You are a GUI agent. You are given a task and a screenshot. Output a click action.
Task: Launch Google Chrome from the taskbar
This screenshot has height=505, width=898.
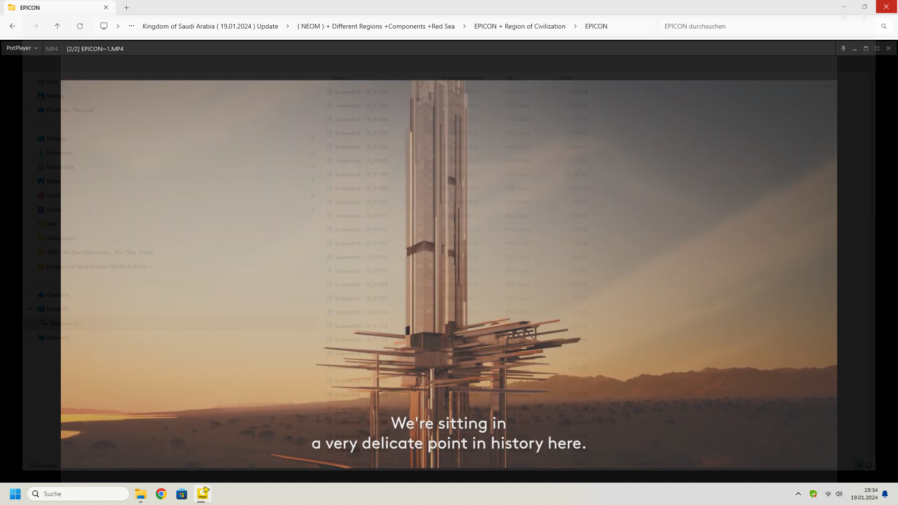(161, 494)
